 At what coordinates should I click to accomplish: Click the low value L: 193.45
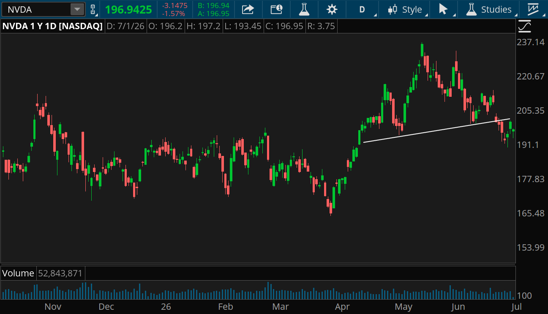click(243, 26)
